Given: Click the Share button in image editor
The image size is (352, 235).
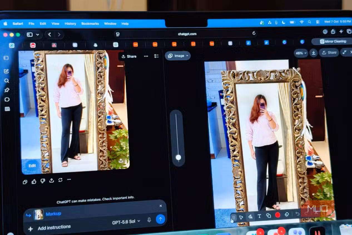Looking at the screenshot, I should click(329, 52).
